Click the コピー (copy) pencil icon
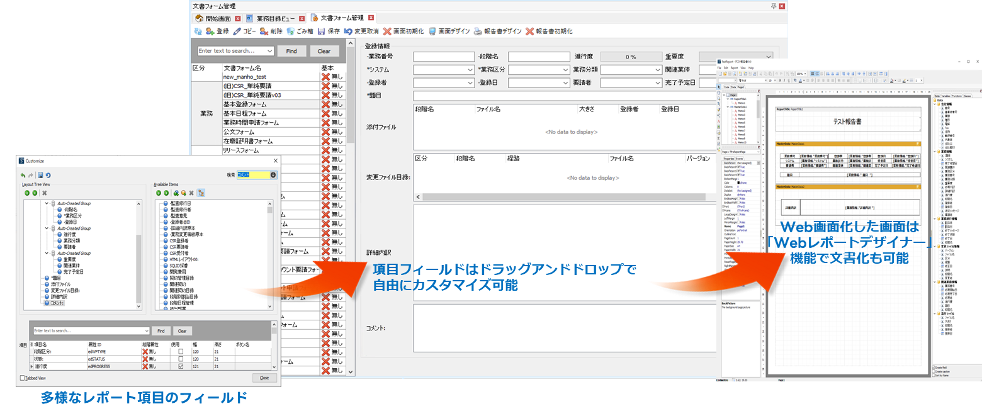Viewport: 982px width, 416px height. coord(237,31)
